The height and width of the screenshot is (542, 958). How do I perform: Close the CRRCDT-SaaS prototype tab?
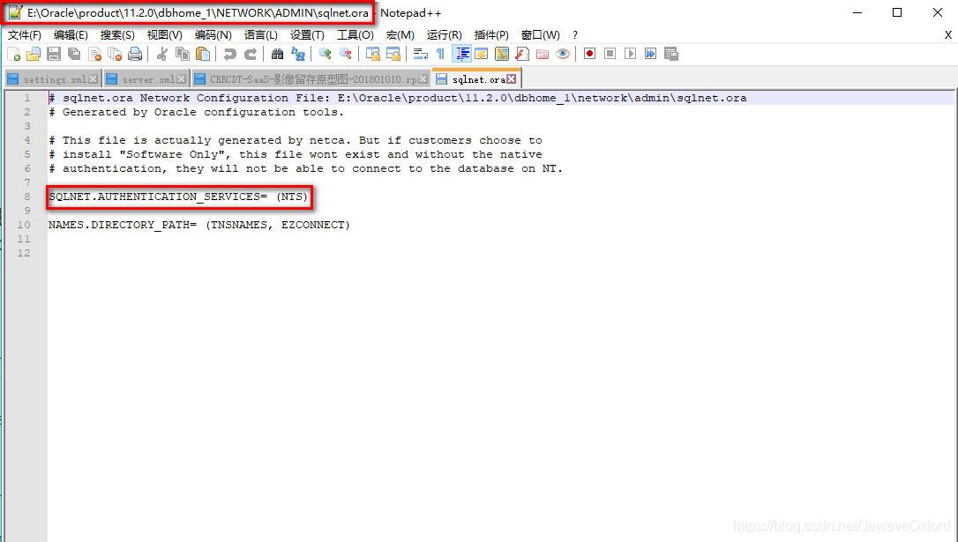click(423, 78)
